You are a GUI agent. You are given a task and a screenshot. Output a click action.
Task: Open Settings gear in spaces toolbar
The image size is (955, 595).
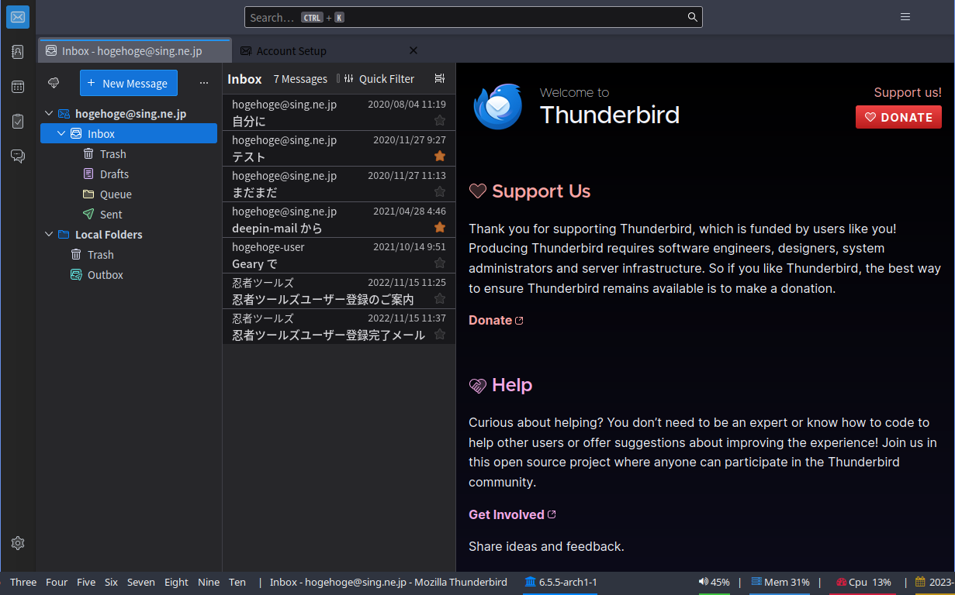coord(18,543)
